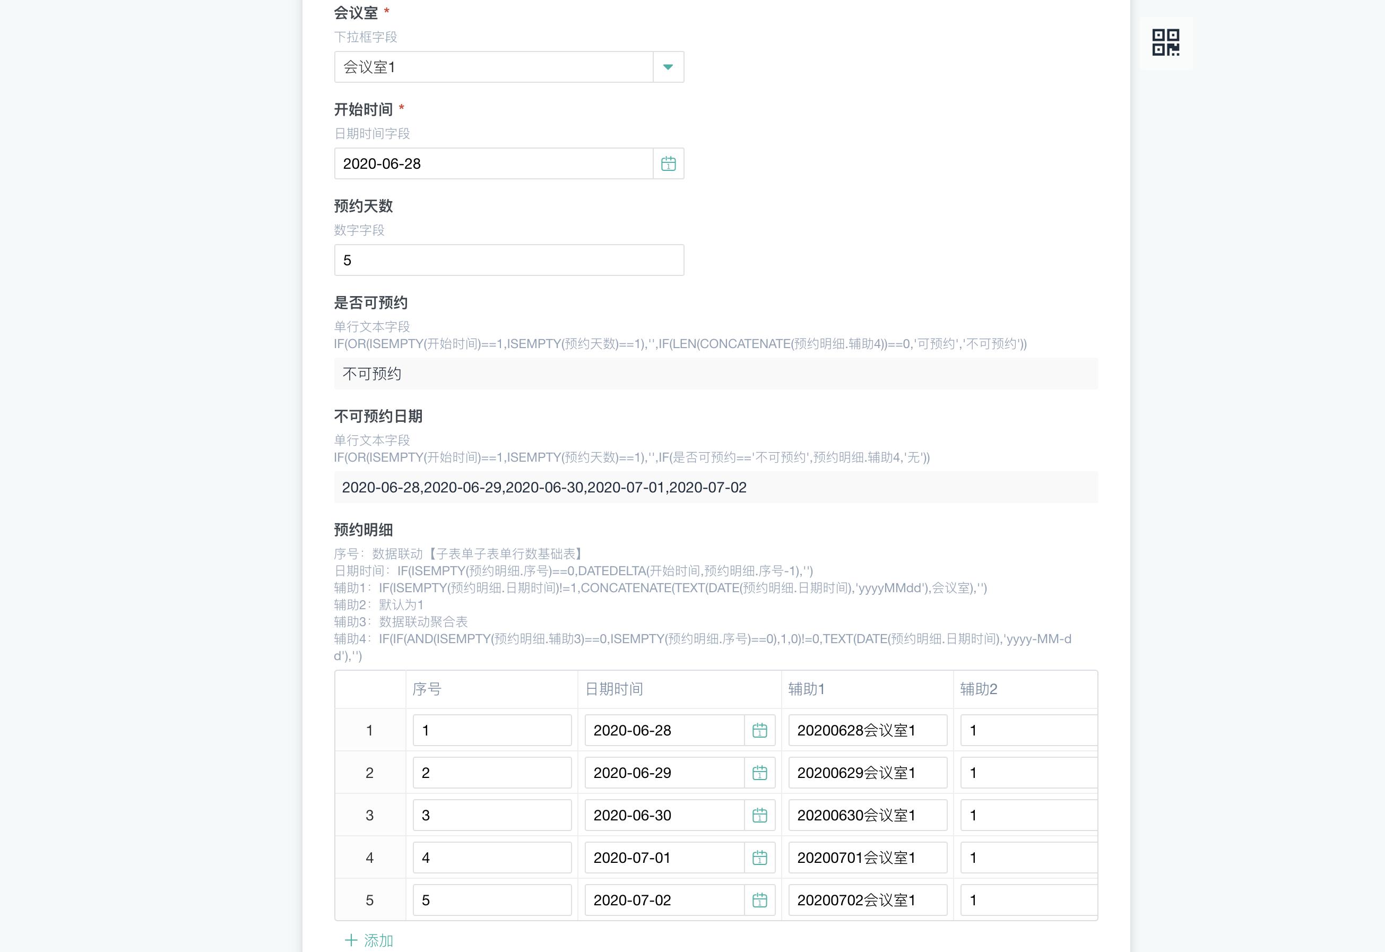This screenshot has width=1385, height=952.
Task: Click the 2020-07-01 date field in table
Action: click(x=663, y=858)
